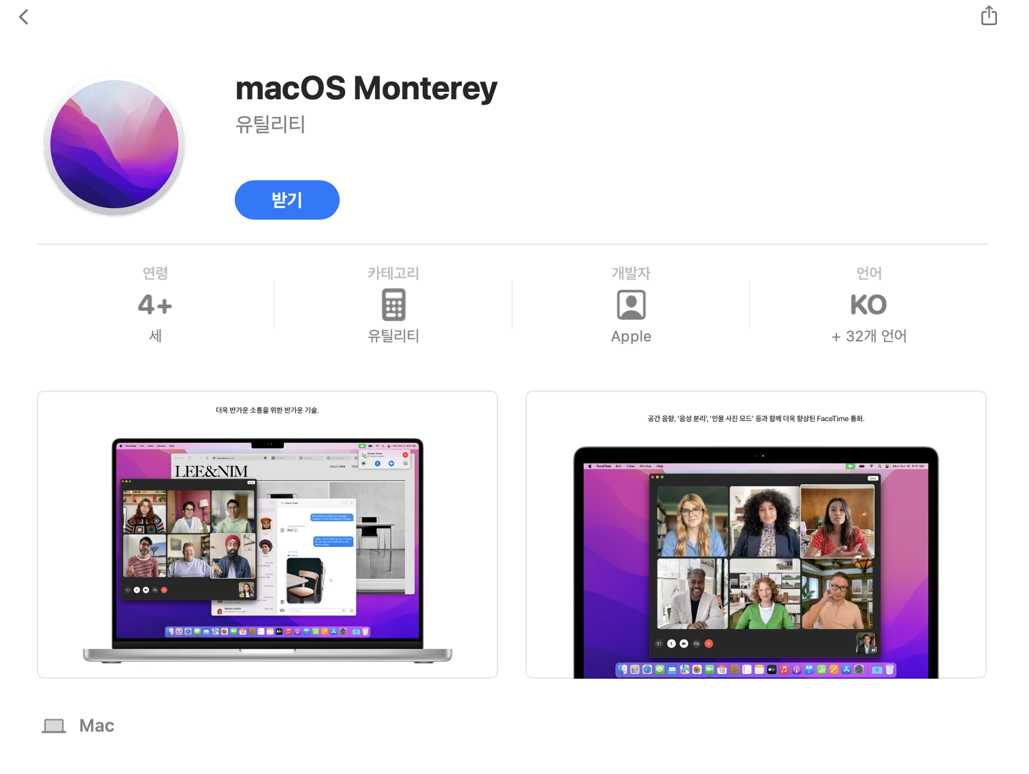Click the 언어 language heading
Image resolution: width=1029 pixels, height=774 pixels.
click(869, 273)
